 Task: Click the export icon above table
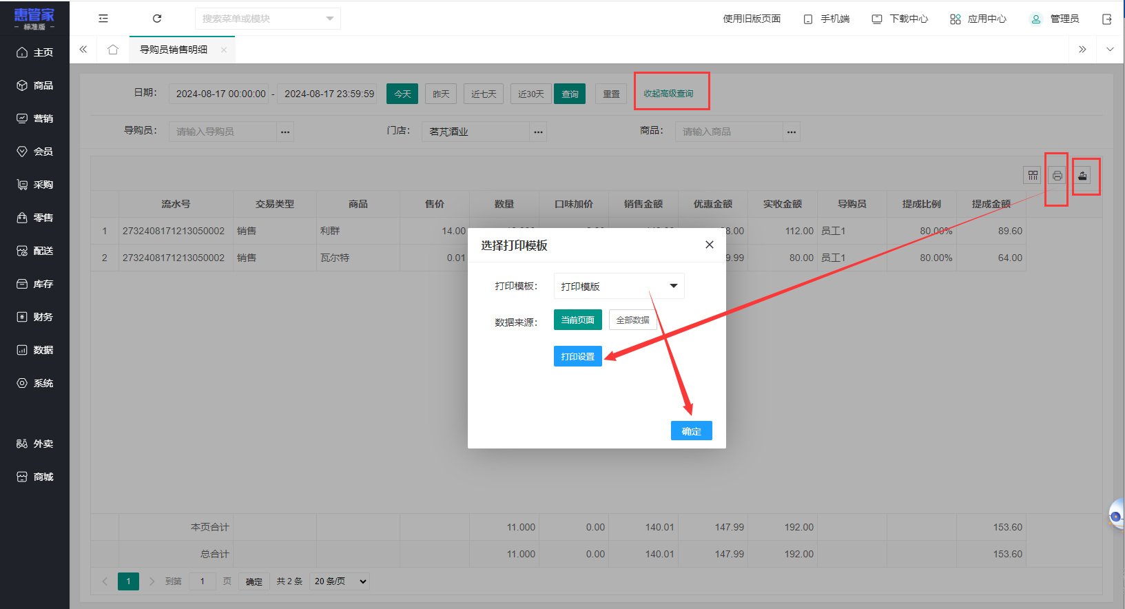click(x=1082, y=176)
